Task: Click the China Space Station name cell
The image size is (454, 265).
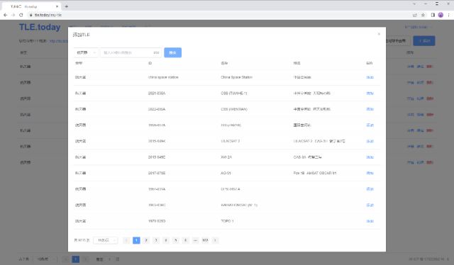Action: (236, 77)
